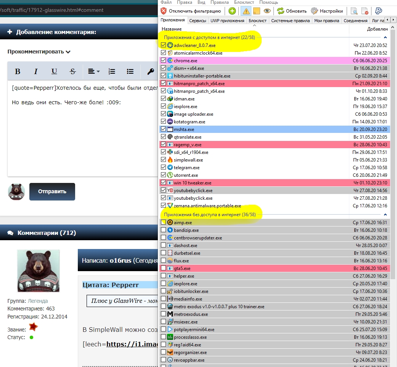397x367 pixels.
Task: Enable internet access for aimp.exe
Action: click(x=164, y=222)
